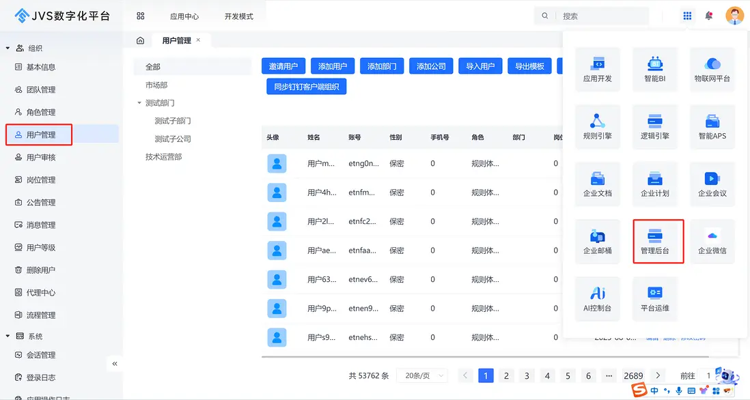This screenshot has height=400, width=750.
Task: Launch 物联网平台 from the app grid
Action: 712,70
